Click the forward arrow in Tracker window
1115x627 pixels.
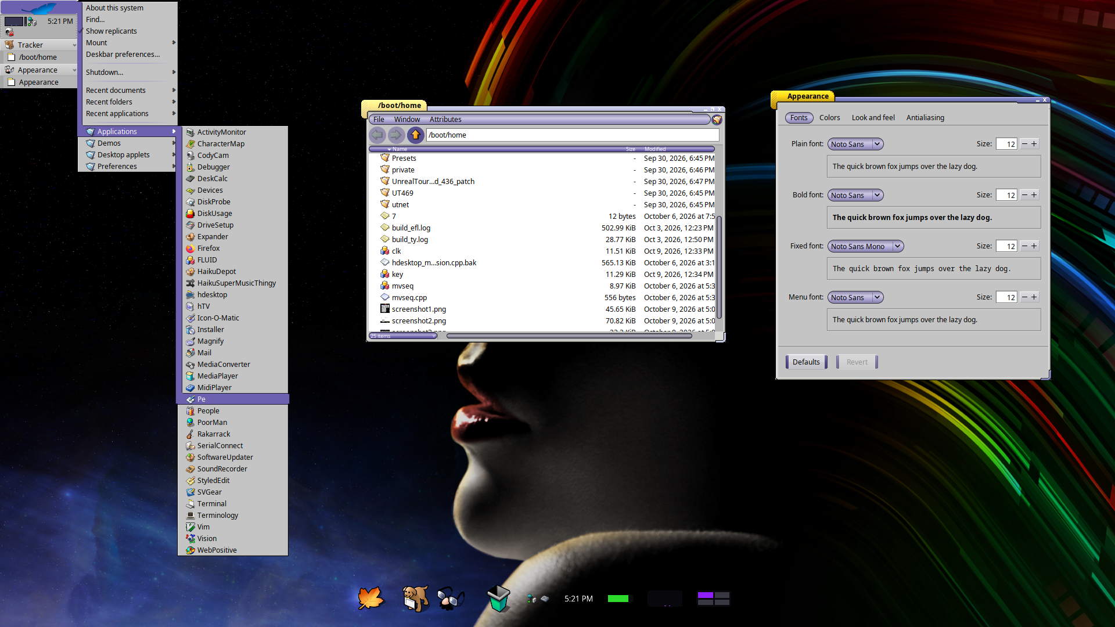tap(395, 135)
